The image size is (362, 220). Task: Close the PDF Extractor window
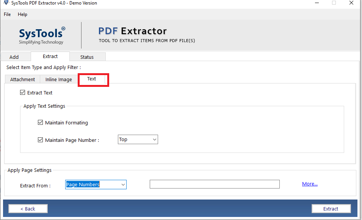tap(351, 3)
